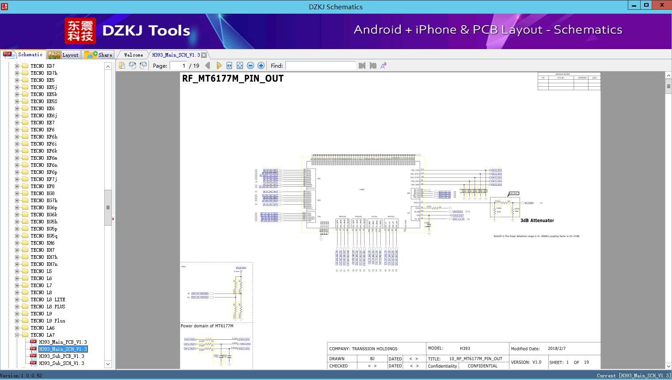Select the TECNO KG5q folder
This screenshot has height=380, width=672.
(x=44, y=236)
